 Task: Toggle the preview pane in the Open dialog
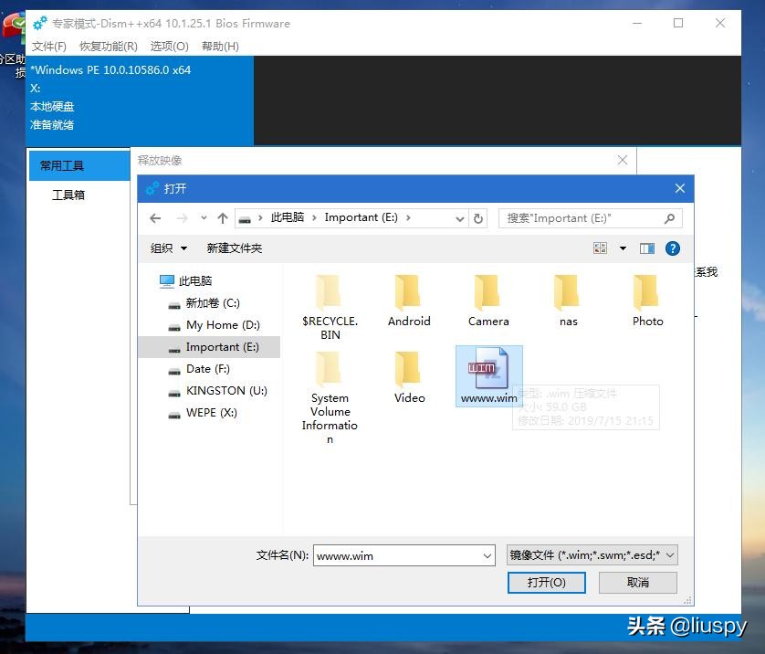[647, 248]
